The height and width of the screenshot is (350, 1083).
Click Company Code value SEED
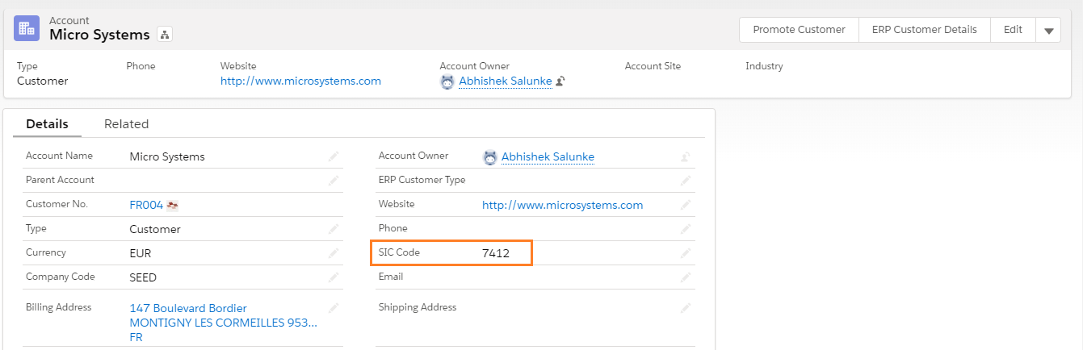(x=143, y=277)
